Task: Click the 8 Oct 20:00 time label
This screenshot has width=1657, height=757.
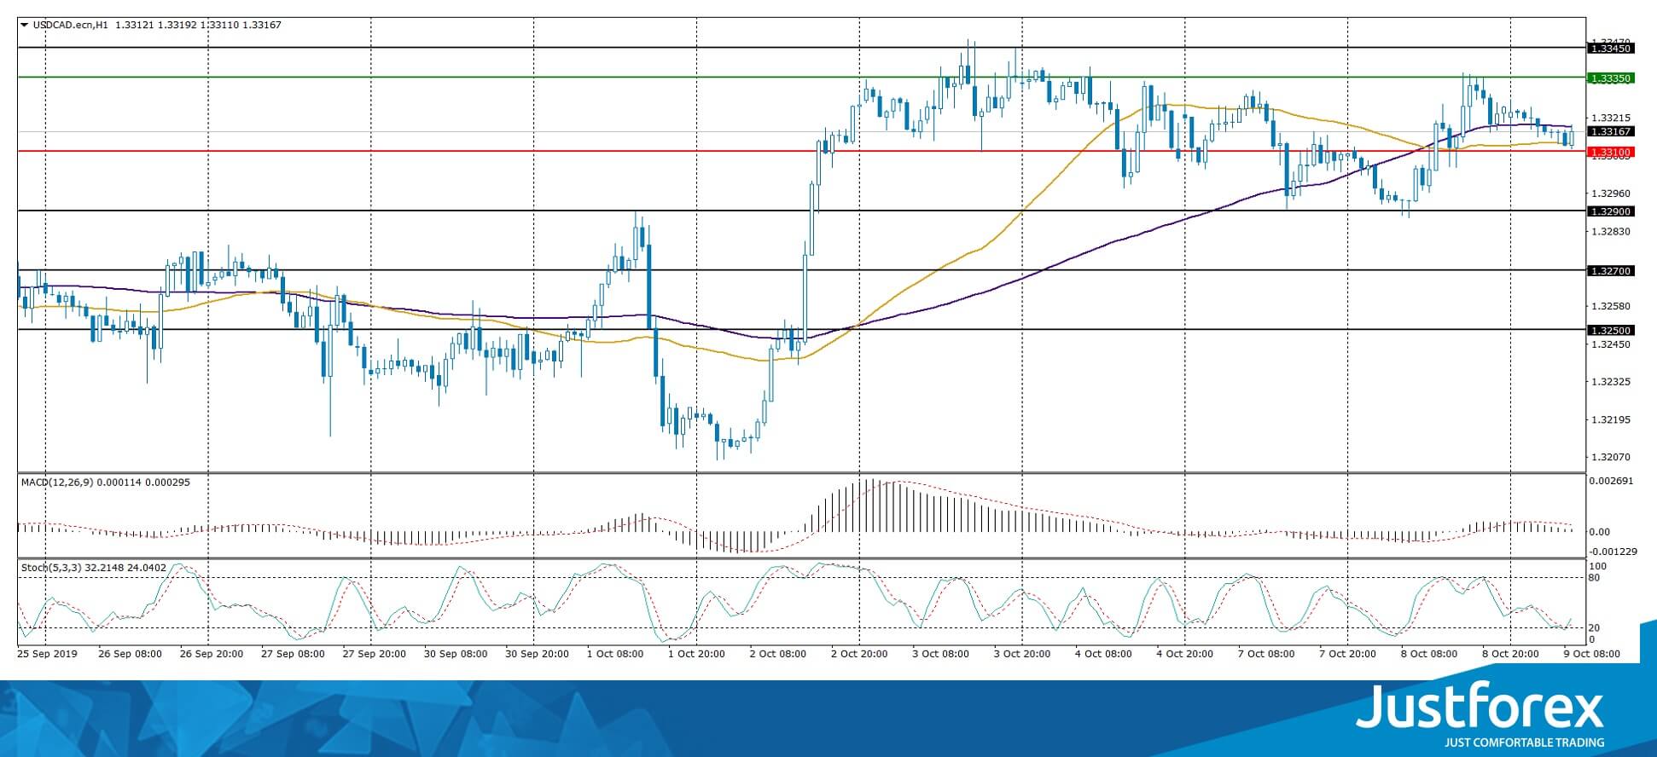Action: click(1512, 654)
